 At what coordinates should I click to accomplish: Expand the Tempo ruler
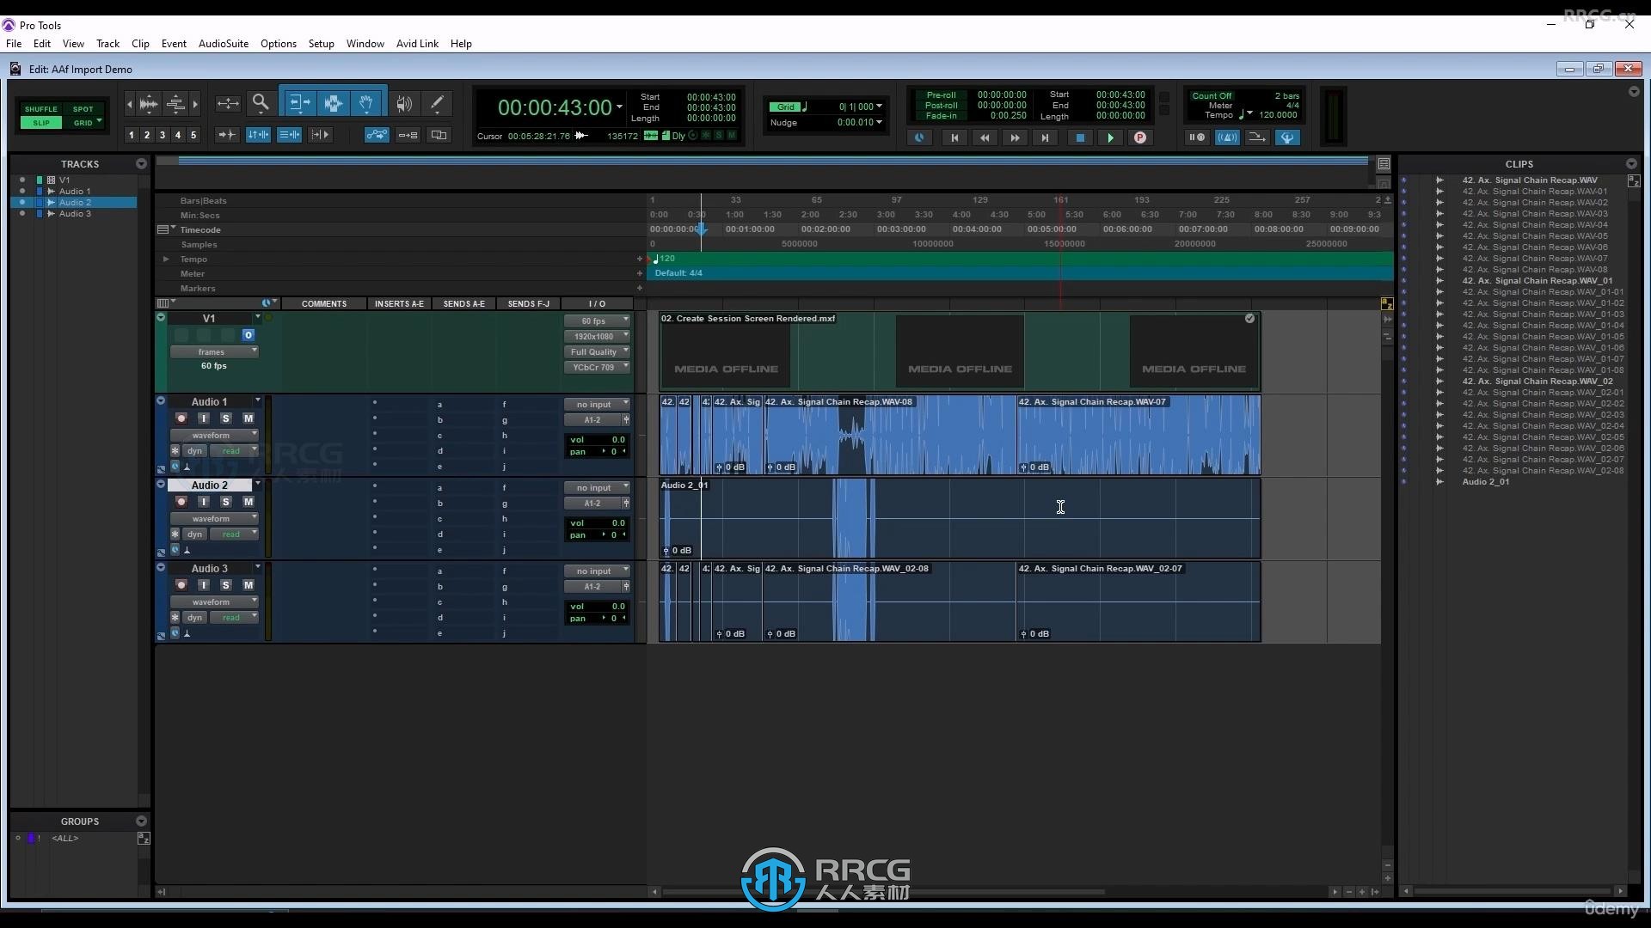pos(166,259)
